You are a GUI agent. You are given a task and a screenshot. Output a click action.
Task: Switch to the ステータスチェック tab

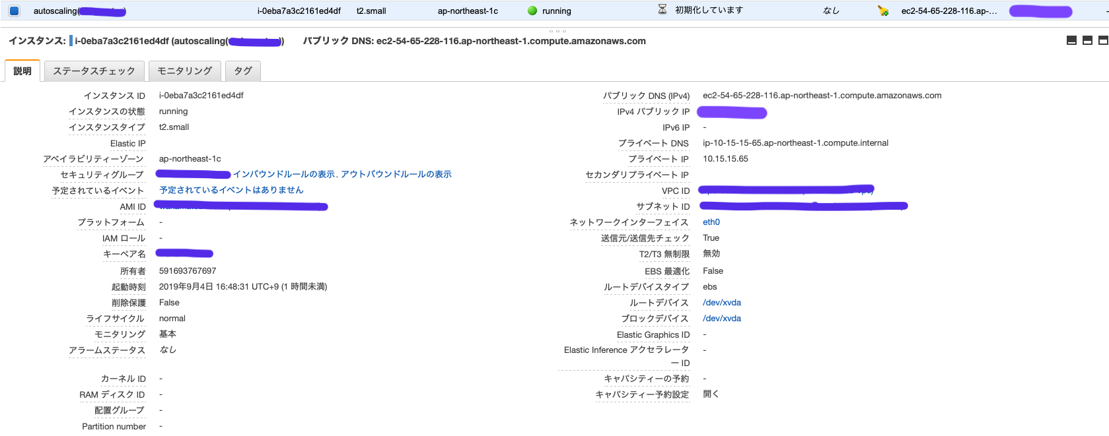pos(94,71)
